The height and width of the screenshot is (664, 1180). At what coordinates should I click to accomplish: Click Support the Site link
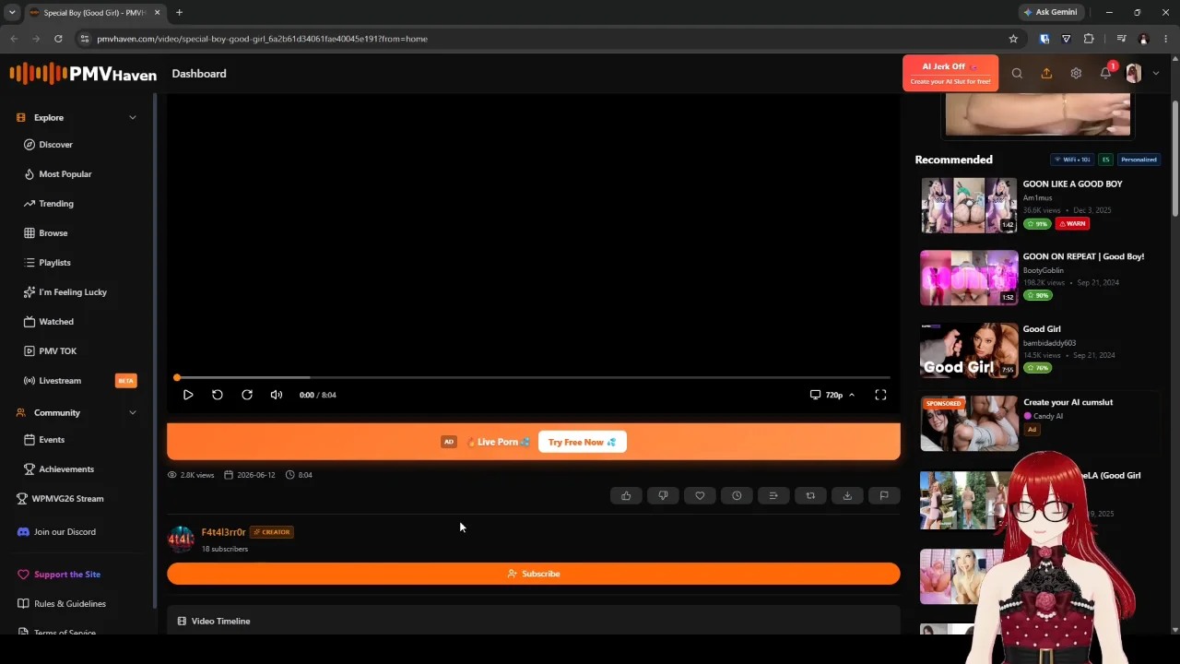pos(67,575)
